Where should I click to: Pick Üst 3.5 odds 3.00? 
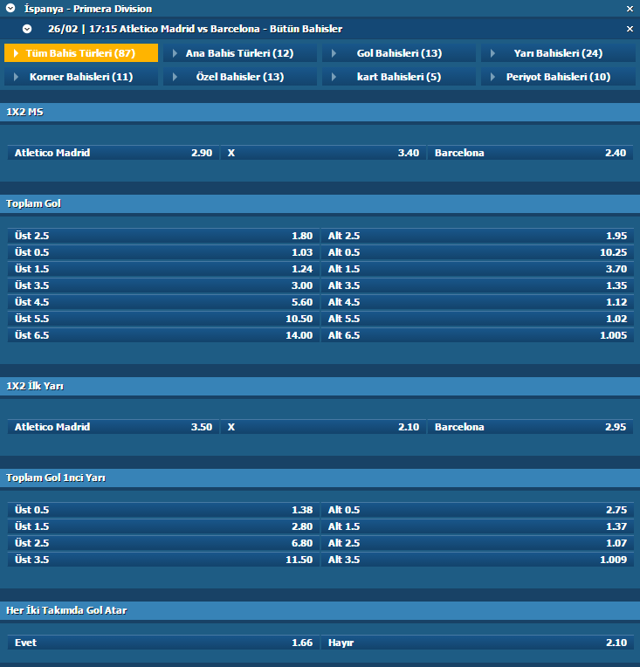[163, 285]
